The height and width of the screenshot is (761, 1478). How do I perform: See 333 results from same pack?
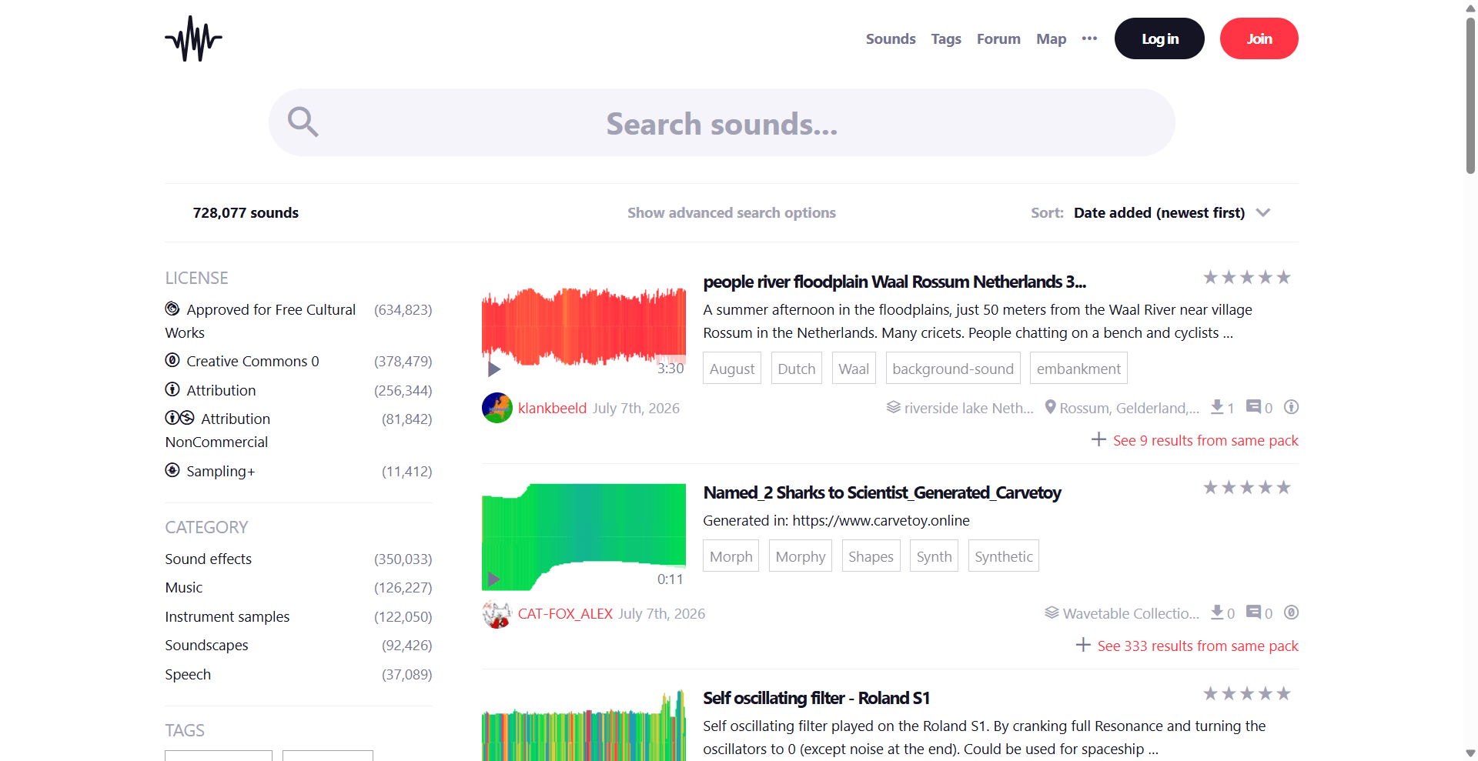[1198, 646]
